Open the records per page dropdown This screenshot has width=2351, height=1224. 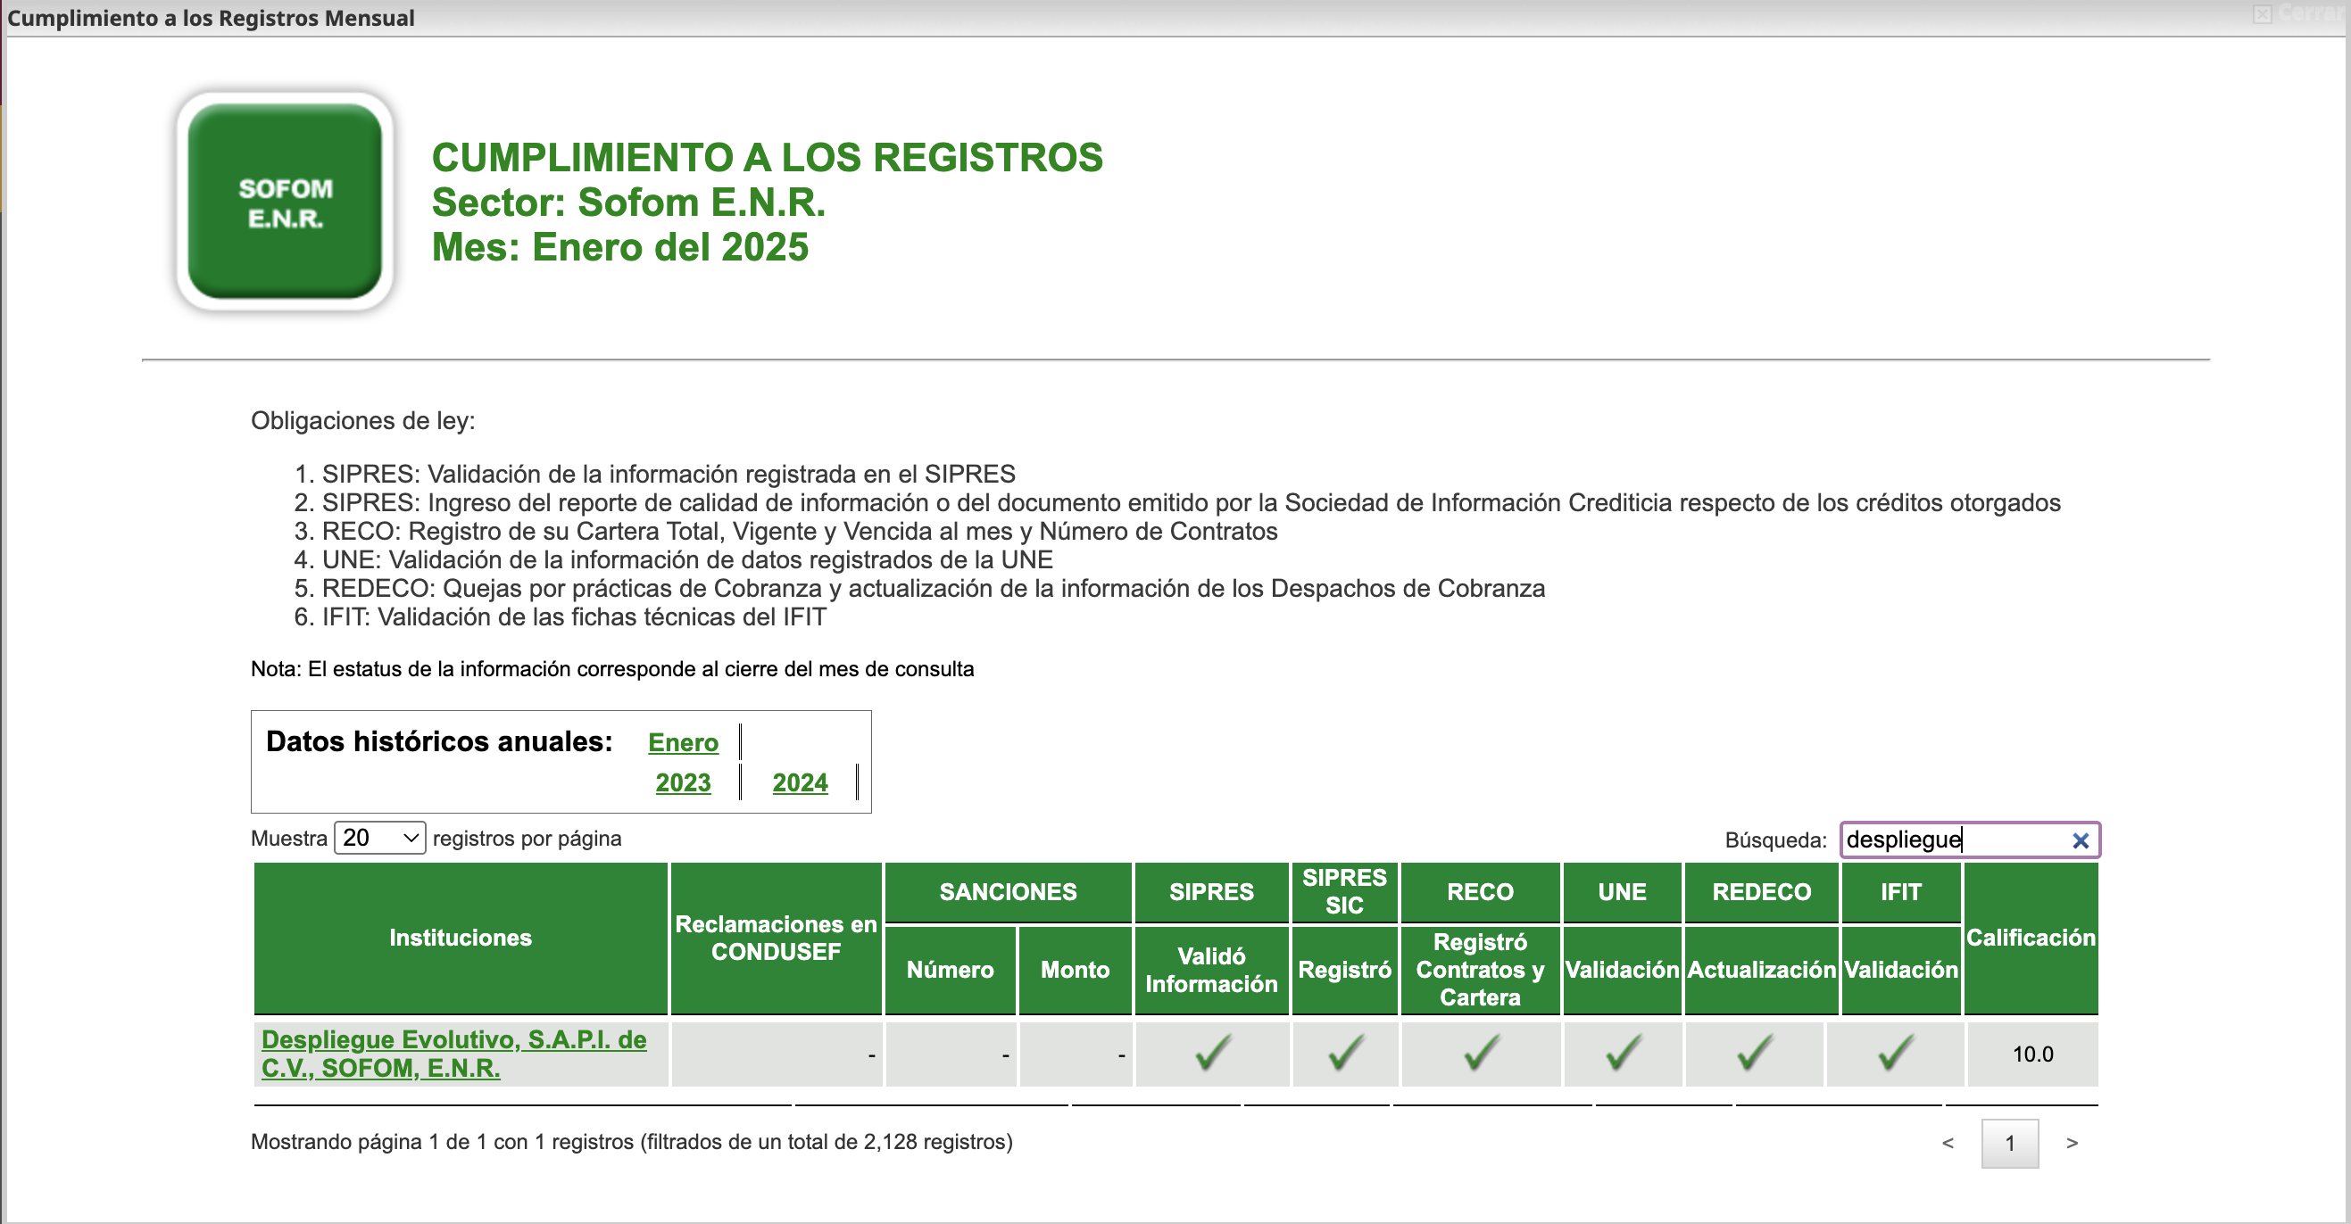coord(379,838)
